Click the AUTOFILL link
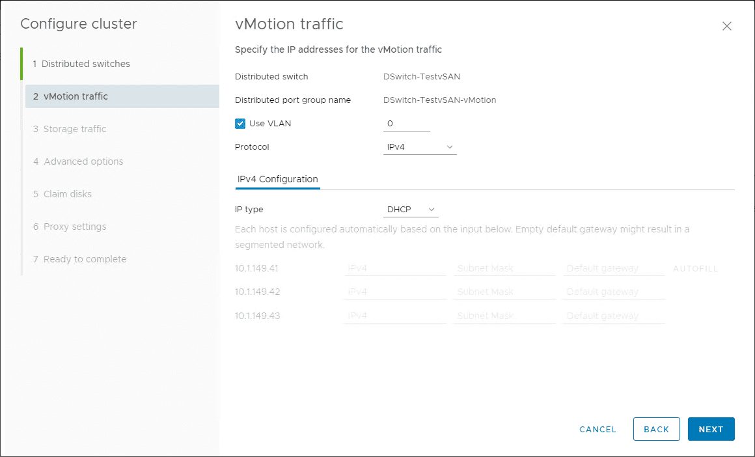Viewport: 755px width, 457px height. pyautogui.click(x=695, y=268)
